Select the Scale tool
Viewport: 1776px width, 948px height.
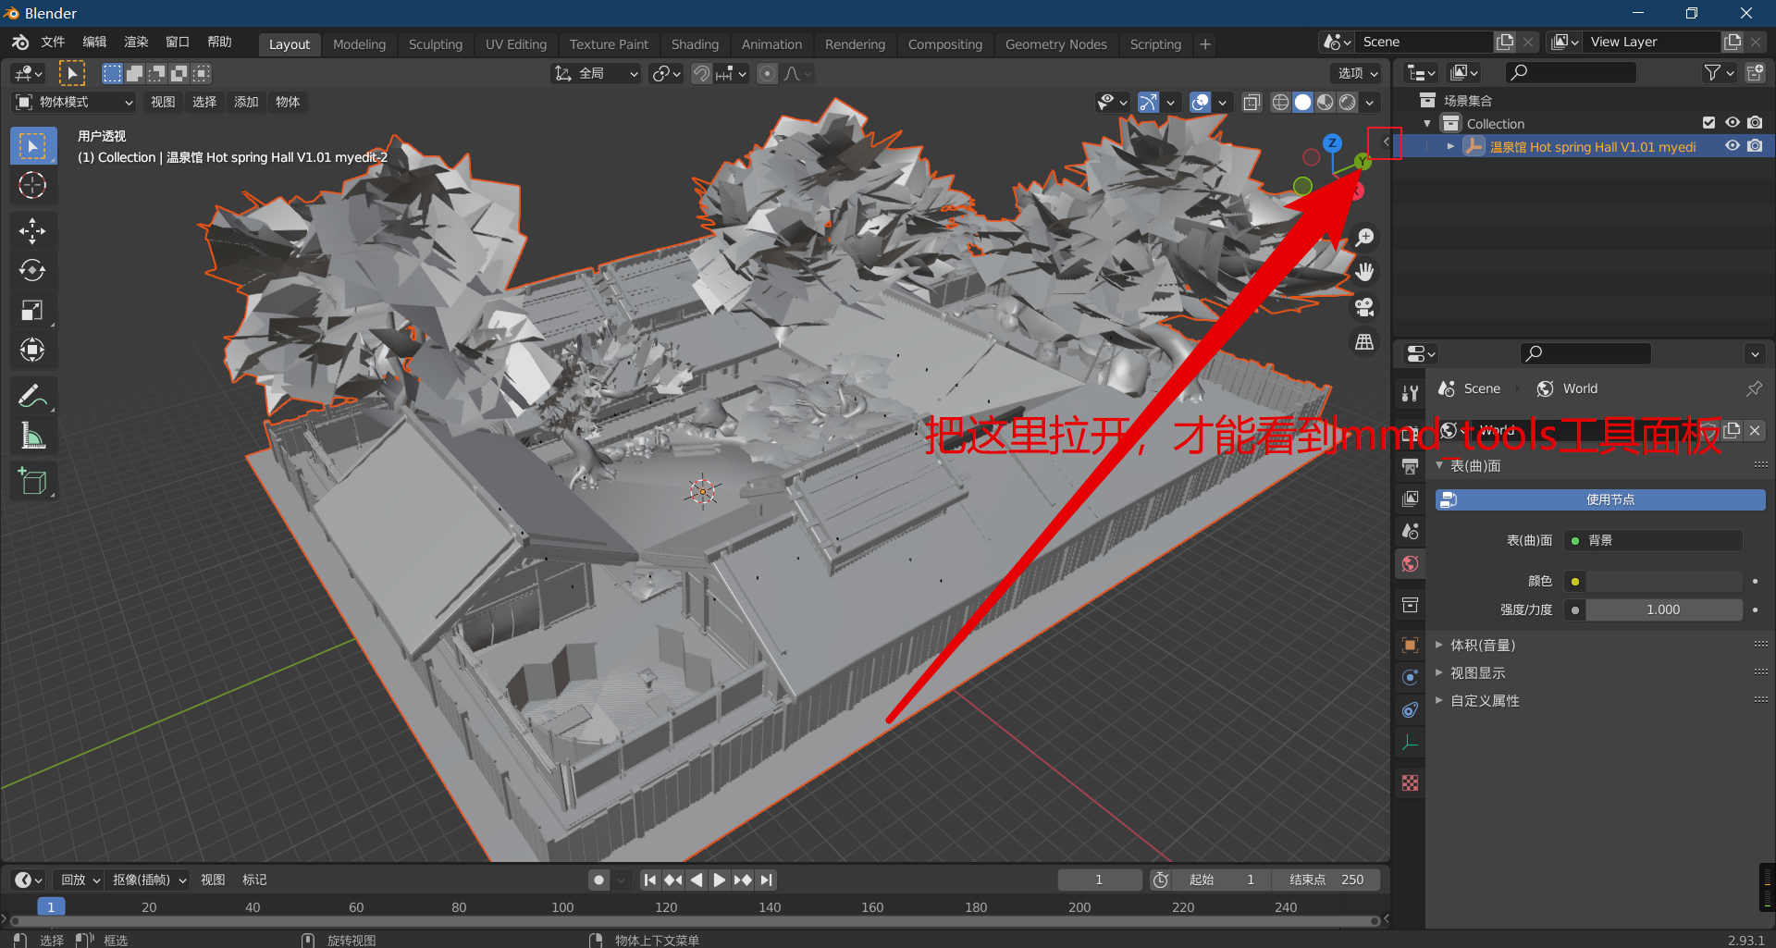[x=33, y=310]
